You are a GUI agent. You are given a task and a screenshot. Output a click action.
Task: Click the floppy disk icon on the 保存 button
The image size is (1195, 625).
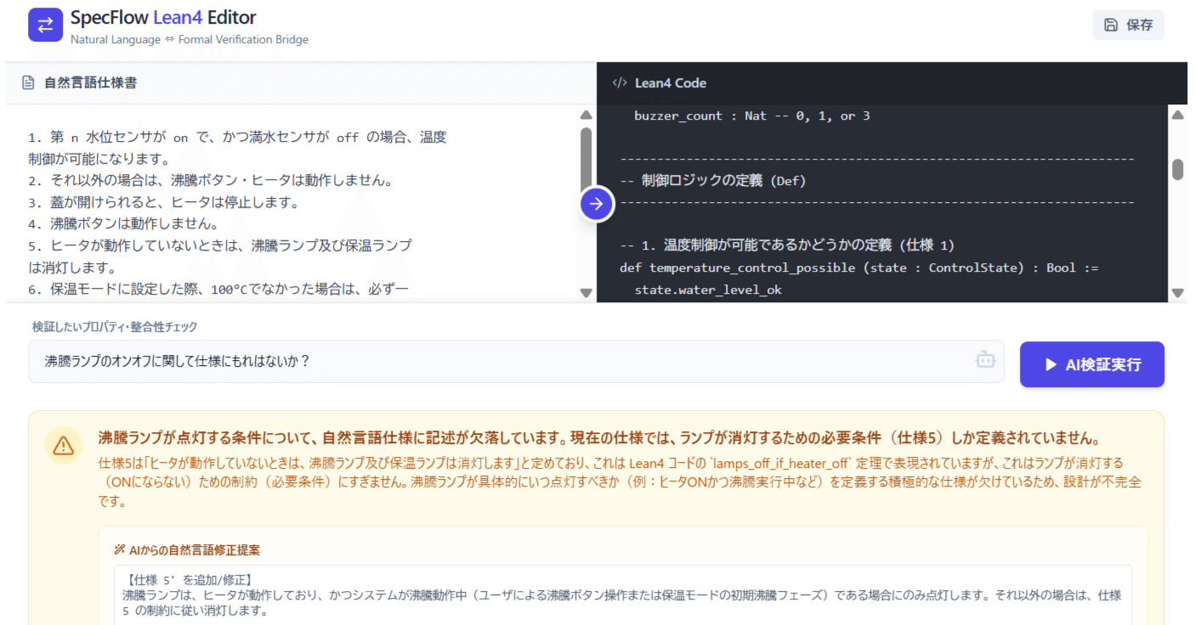click(1113, 25)
